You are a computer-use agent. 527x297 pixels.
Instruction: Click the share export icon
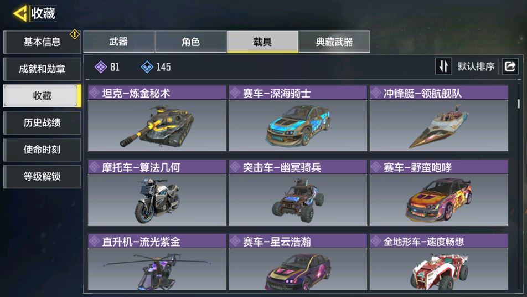tap(510, 66)
